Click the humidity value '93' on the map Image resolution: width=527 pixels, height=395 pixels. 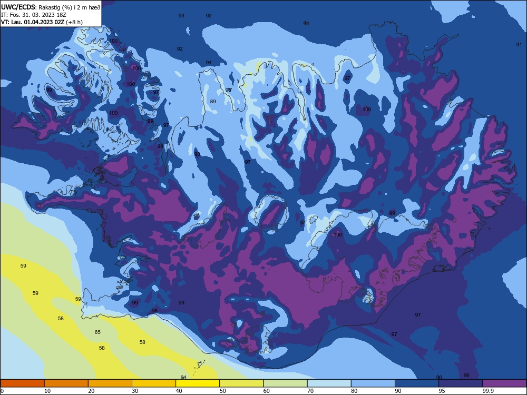(x=181, y=15)
